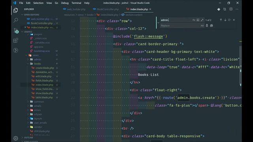Click the editor vertical scrollbar
The image size is (253, 142).
tap(240, 66)
